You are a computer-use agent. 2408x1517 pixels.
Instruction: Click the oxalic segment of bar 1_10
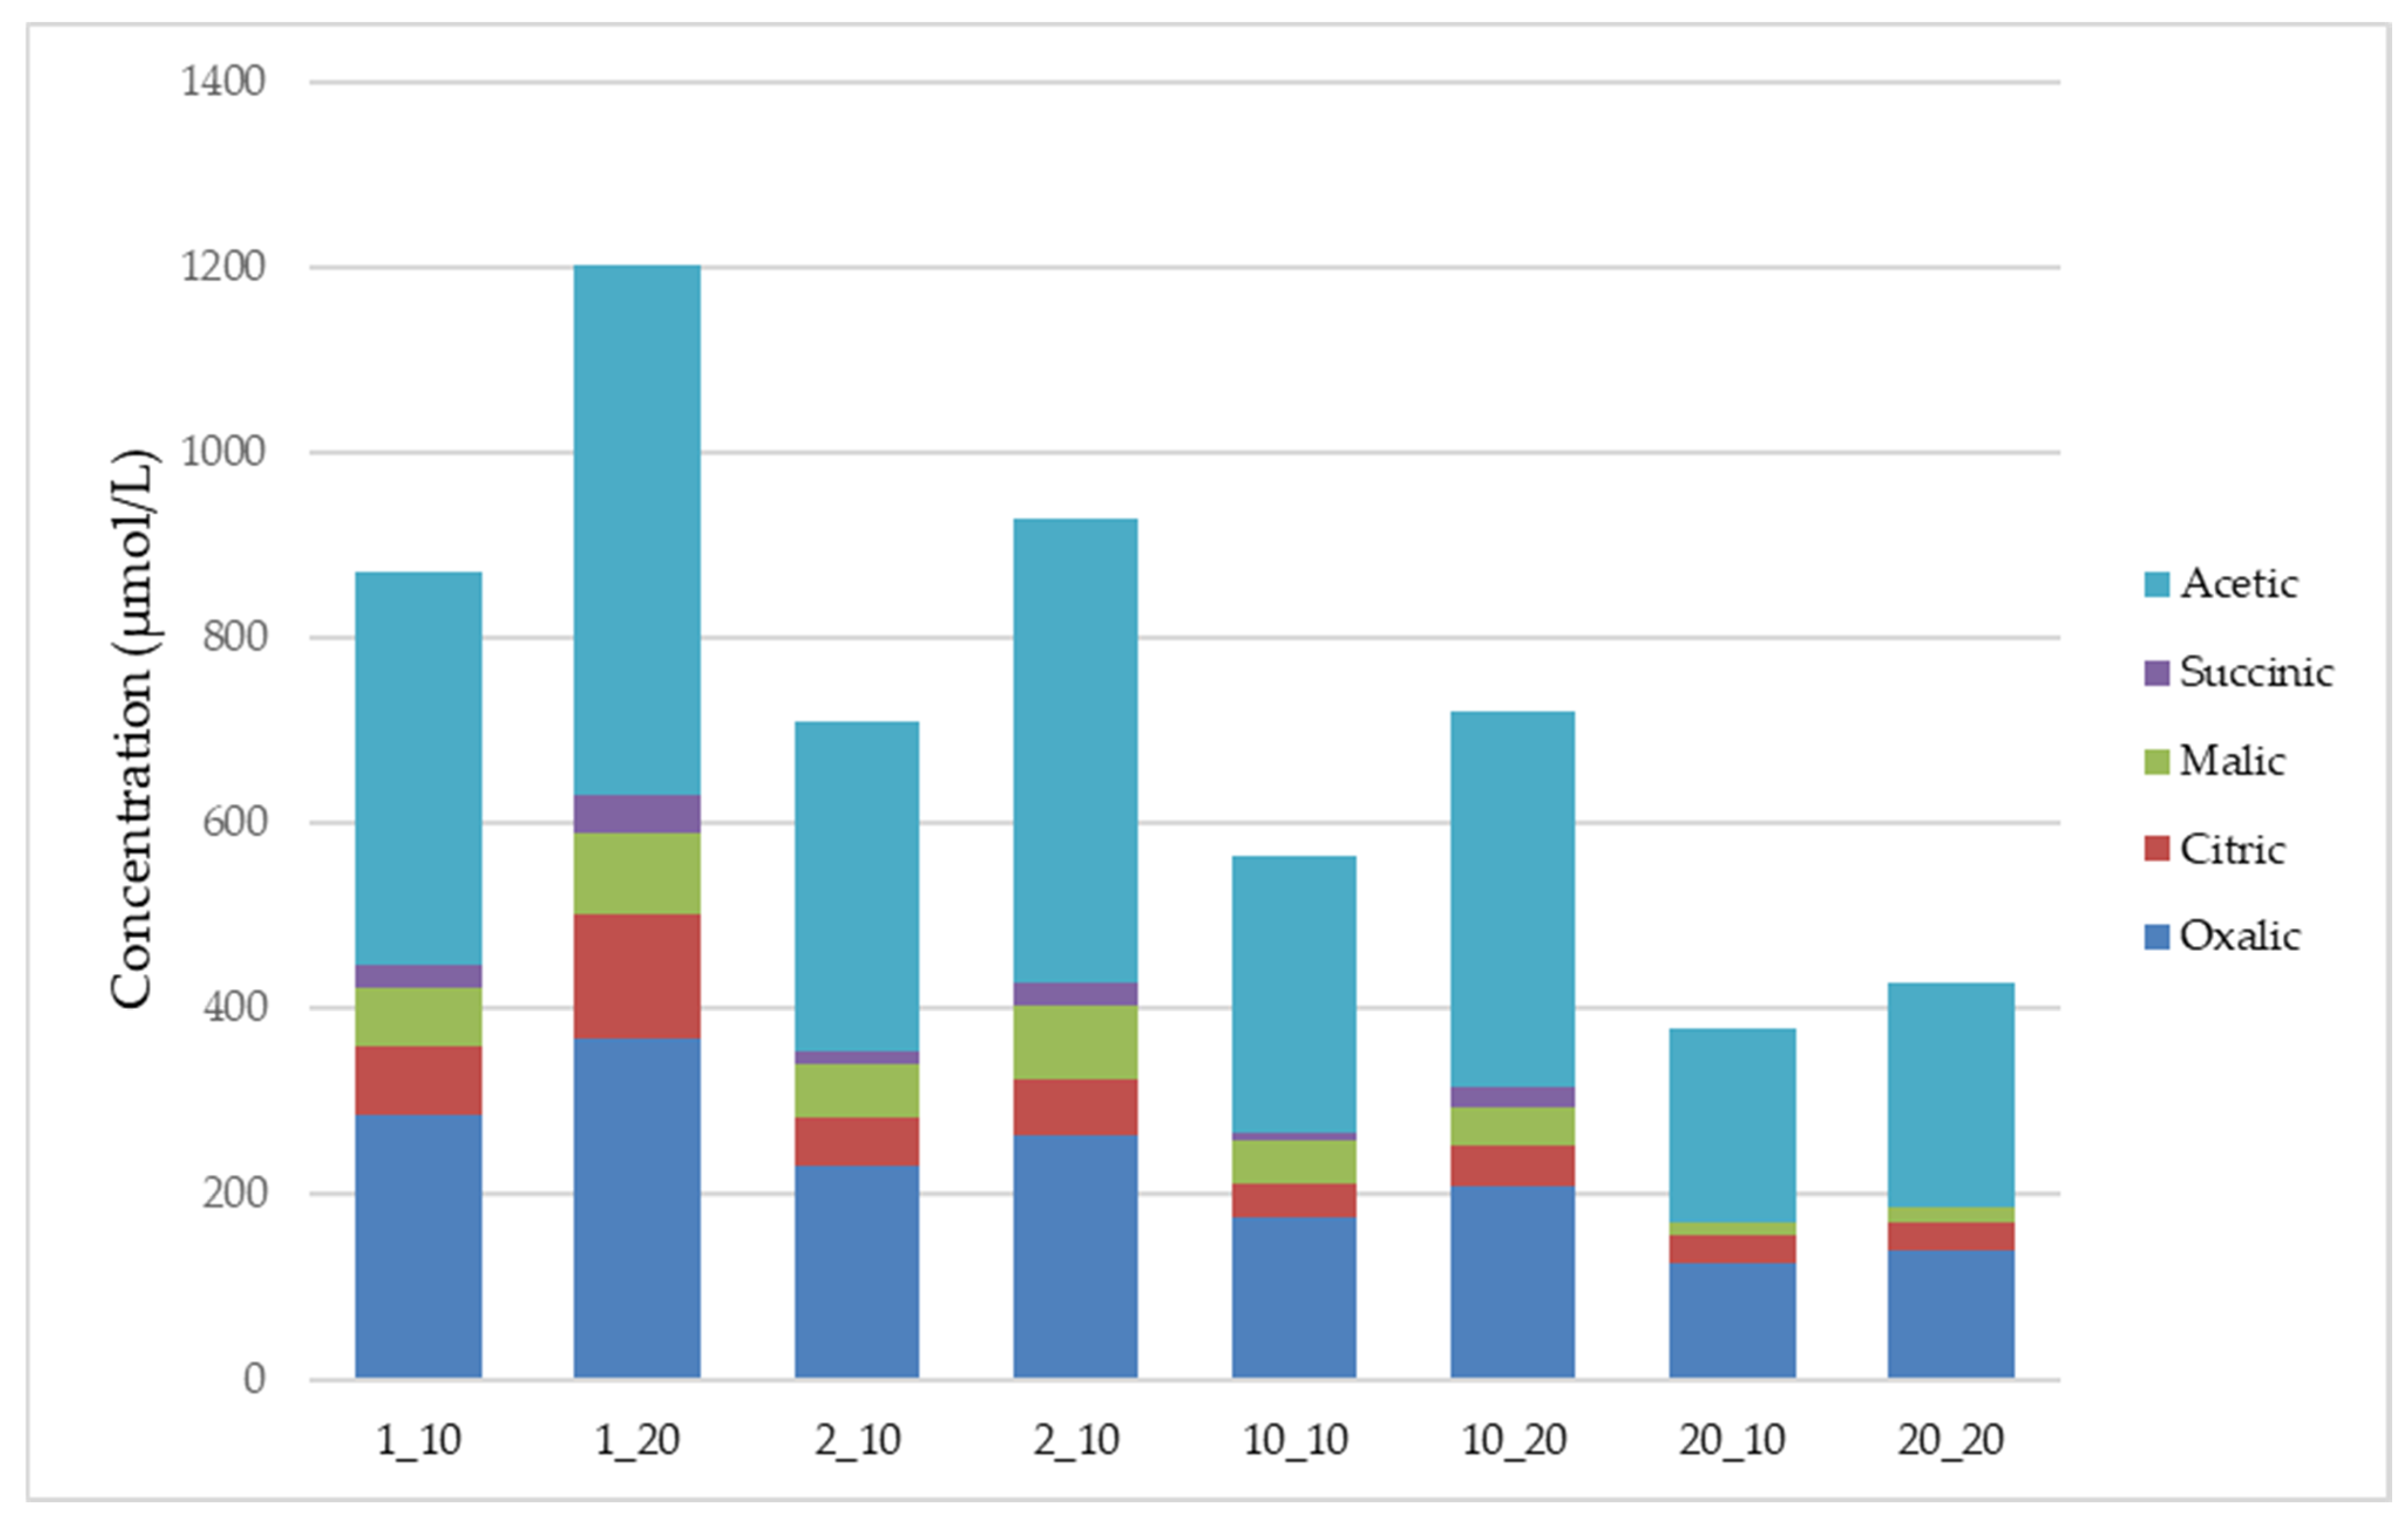(418, 1246)
